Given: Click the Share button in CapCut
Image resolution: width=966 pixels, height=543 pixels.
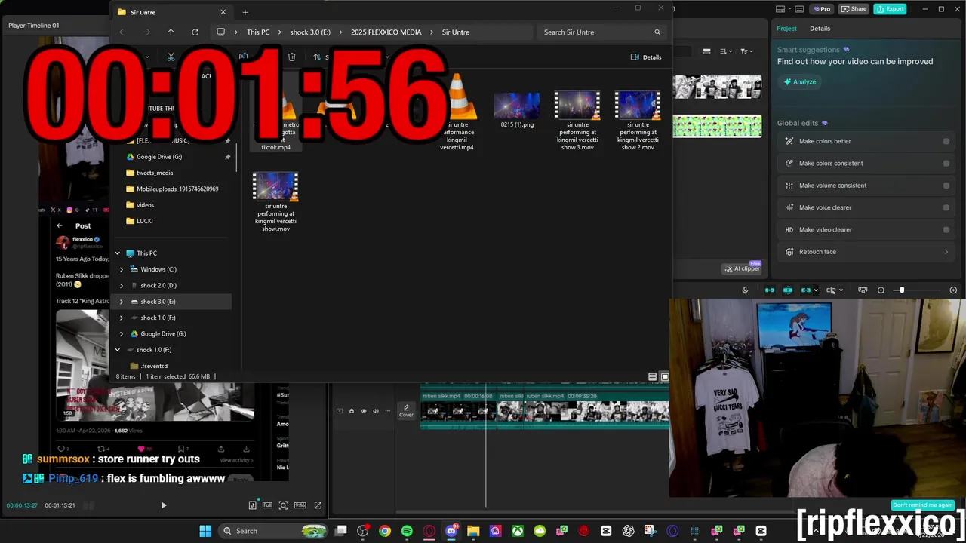Looking at the screenshot, I should tap(854, 9).
